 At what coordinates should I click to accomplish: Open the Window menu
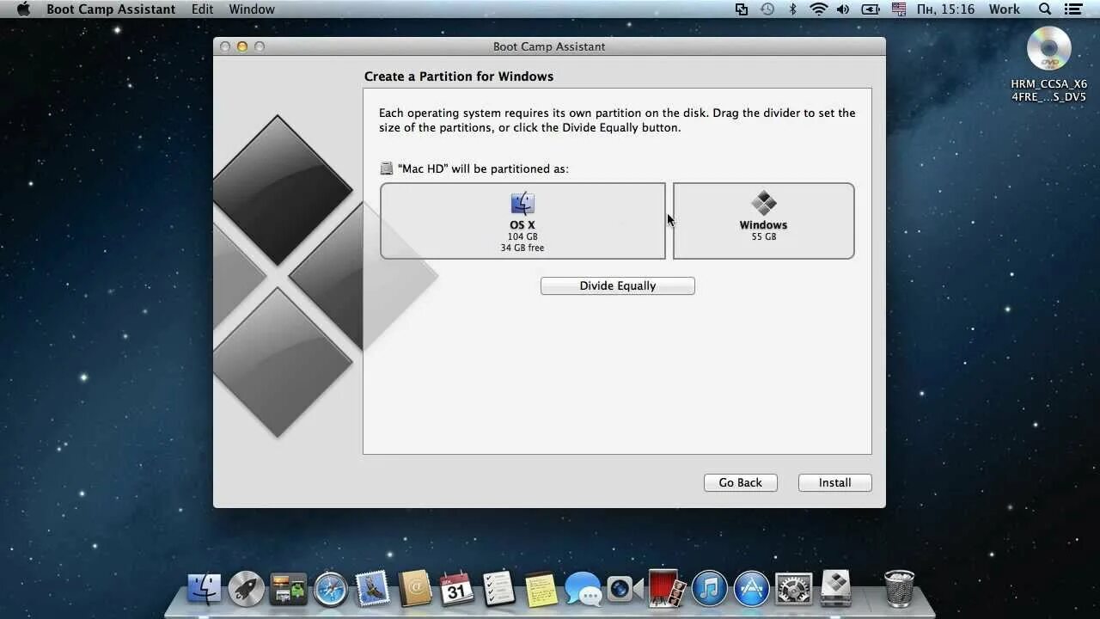click(x=252, y=9)
